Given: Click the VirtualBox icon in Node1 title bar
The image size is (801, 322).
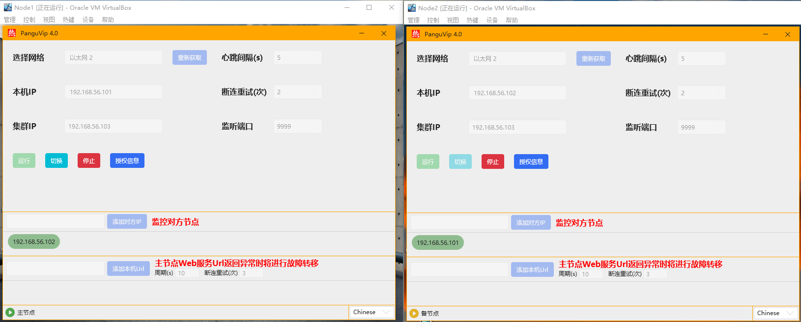Looking at the screenshot, I should (8, 7).
